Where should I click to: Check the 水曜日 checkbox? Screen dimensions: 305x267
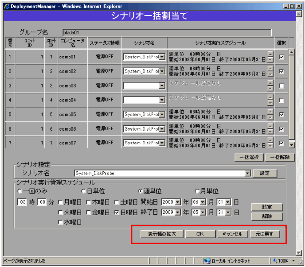click(60, 222)
